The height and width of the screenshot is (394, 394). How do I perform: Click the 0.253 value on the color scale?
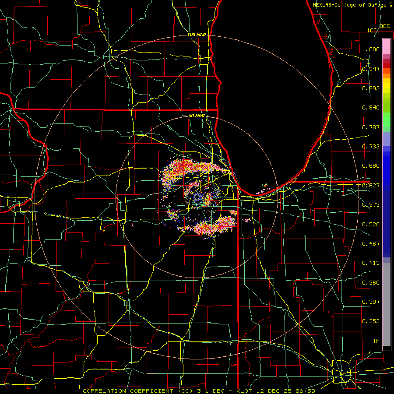[371, 321]
